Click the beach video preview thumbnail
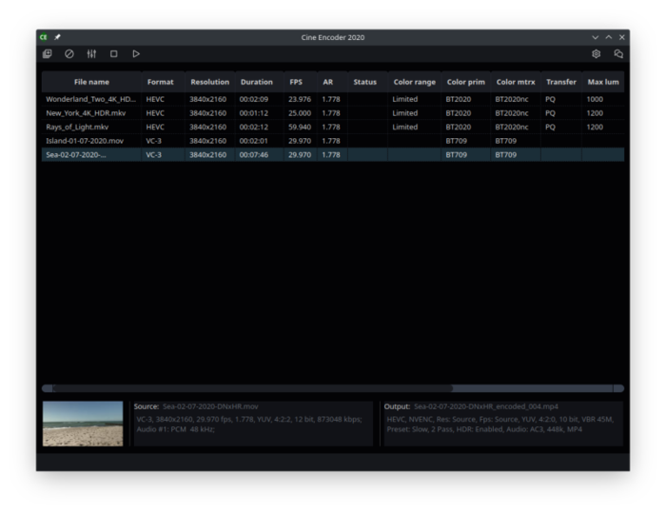666x514 pixels. (83, 424)
